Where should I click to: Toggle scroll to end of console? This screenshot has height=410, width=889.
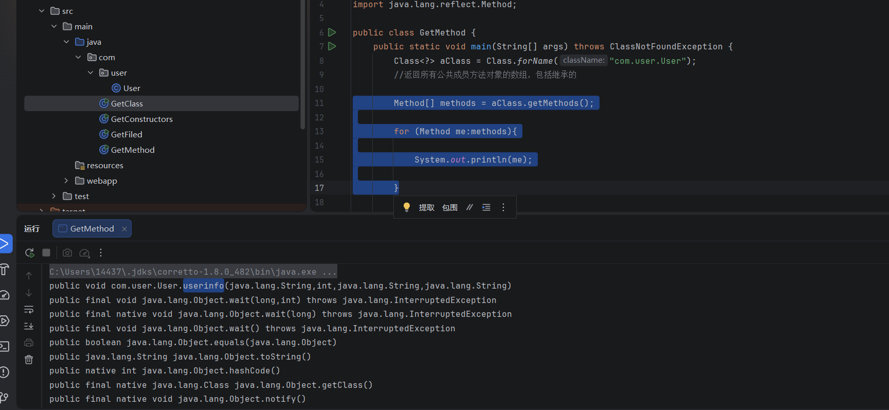point(29,326)
